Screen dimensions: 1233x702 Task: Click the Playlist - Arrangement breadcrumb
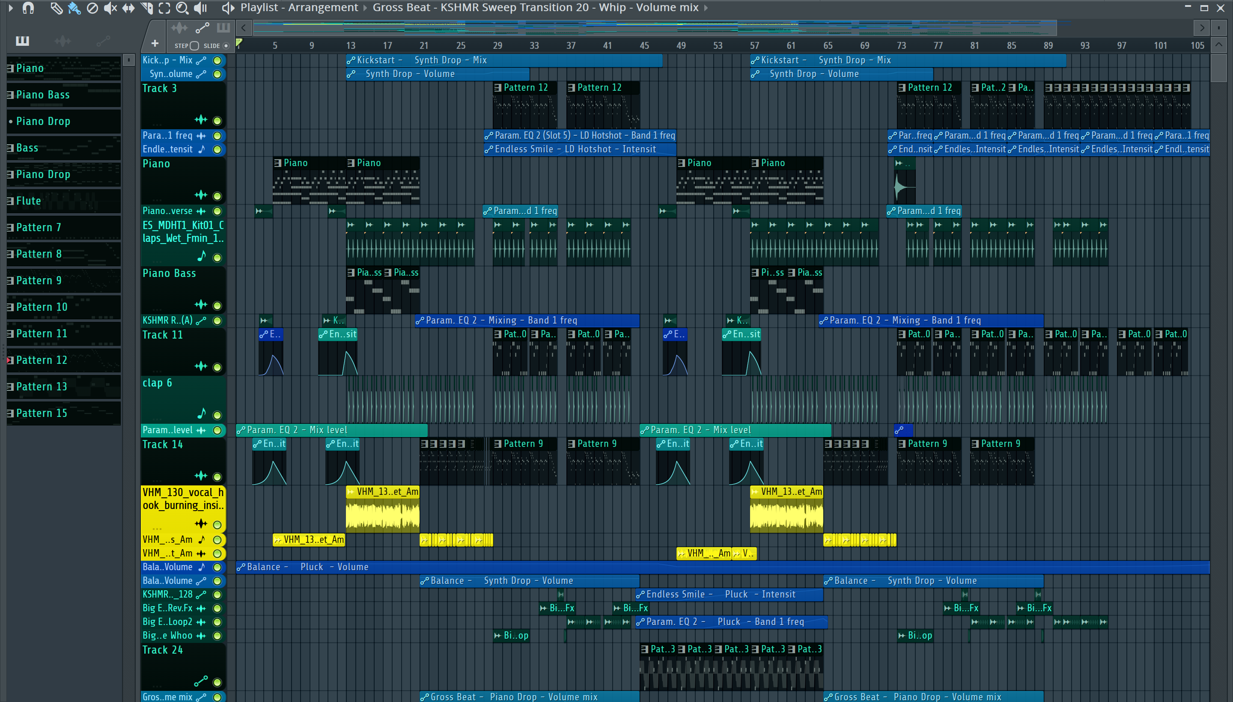pos(299,8)
